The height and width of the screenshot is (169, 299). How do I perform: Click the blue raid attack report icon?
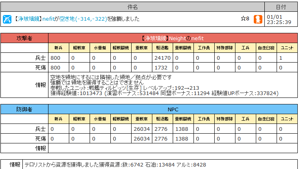tap(7, 19)
